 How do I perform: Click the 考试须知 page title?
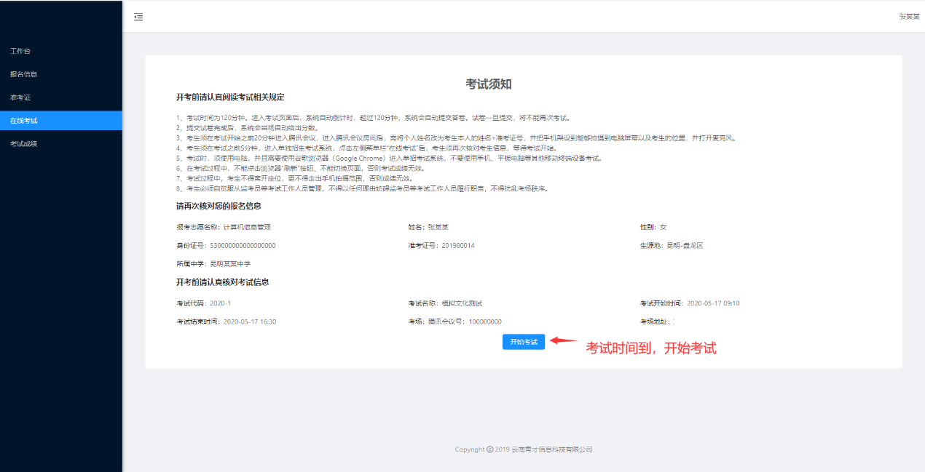(x=489, y=84)
